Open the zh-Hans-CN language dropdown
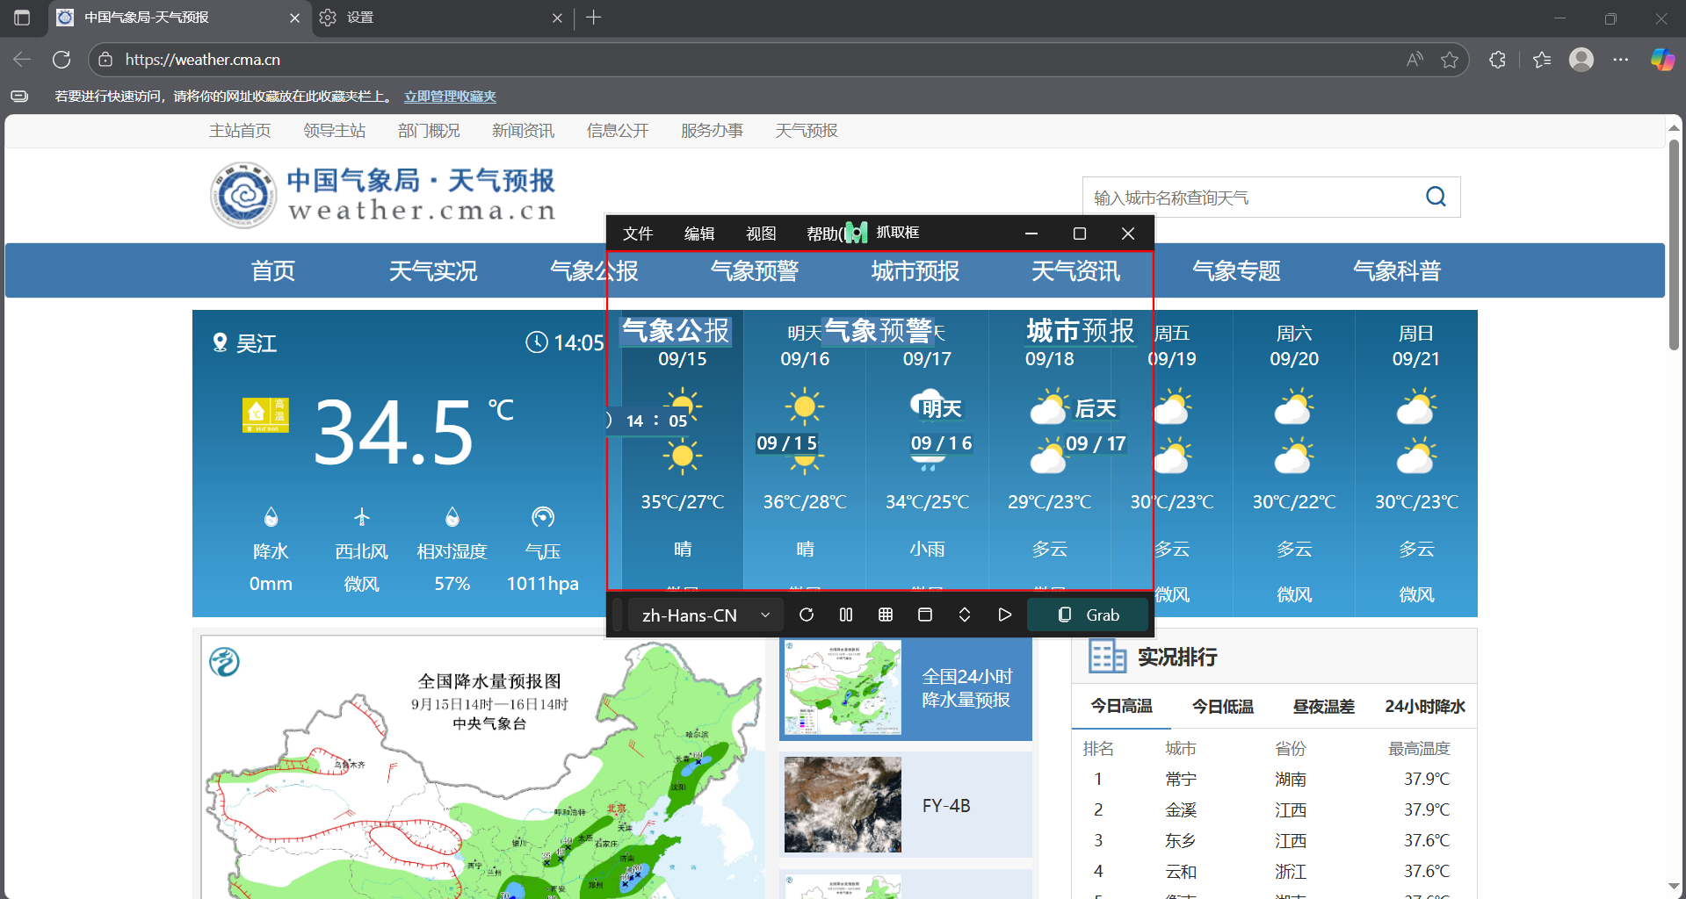Image resolution: width=1686 pixels, height=899 pixels. tap(706, 615)
